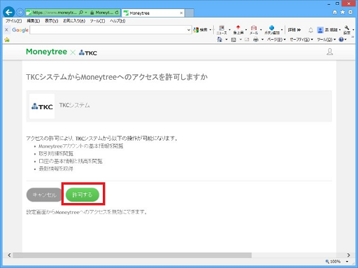Image resolution: width=358 pixels, height=268 pixels.
Task: Expand the printer dropdown arrow
Action: [x=262, y=40]
